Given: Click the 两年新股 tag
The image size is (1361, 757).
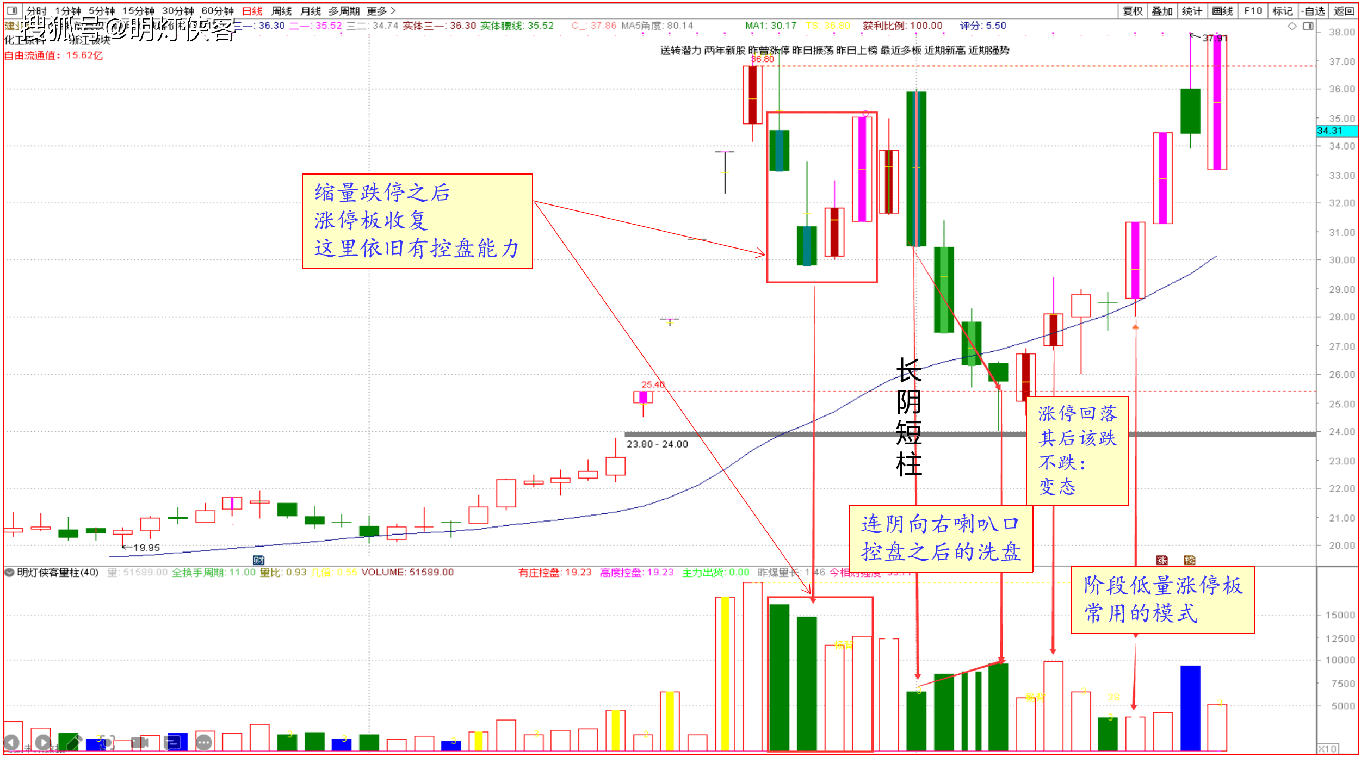Looking at the screenshot, I should click(725, 51).
